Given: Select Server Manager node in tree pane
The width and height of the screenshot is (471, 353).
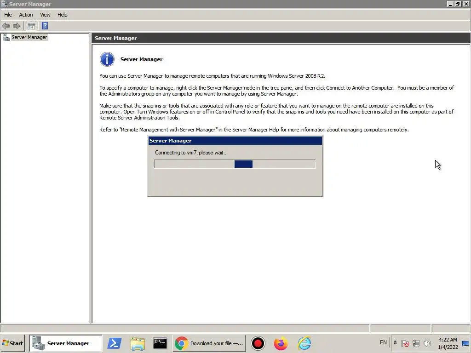Looking at the screenshot, I should 29,37.
